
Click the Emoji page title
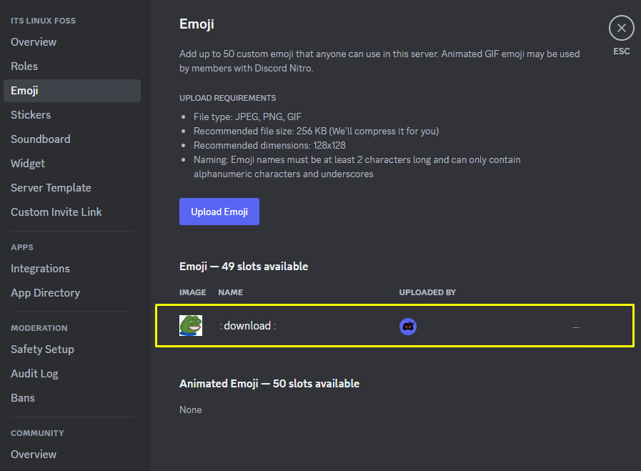pyautogui.click(x=197, y=24)
